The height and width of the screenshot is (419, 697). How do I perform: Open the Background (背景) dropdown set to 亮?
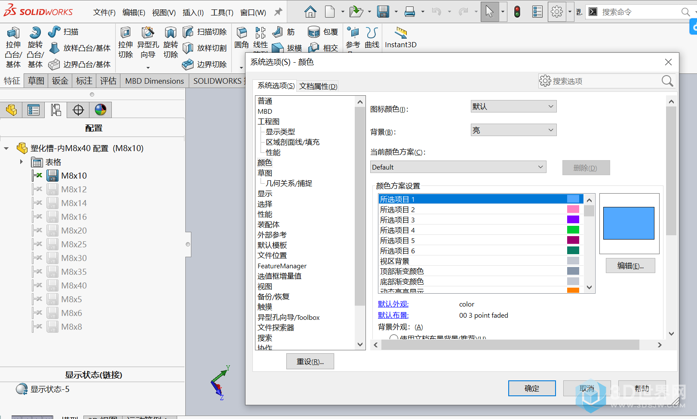[x=513, y=130]
